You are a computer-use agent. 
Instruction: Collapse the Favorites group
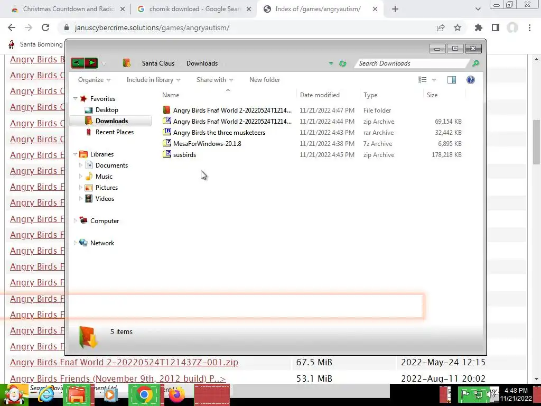click(75, 99)
